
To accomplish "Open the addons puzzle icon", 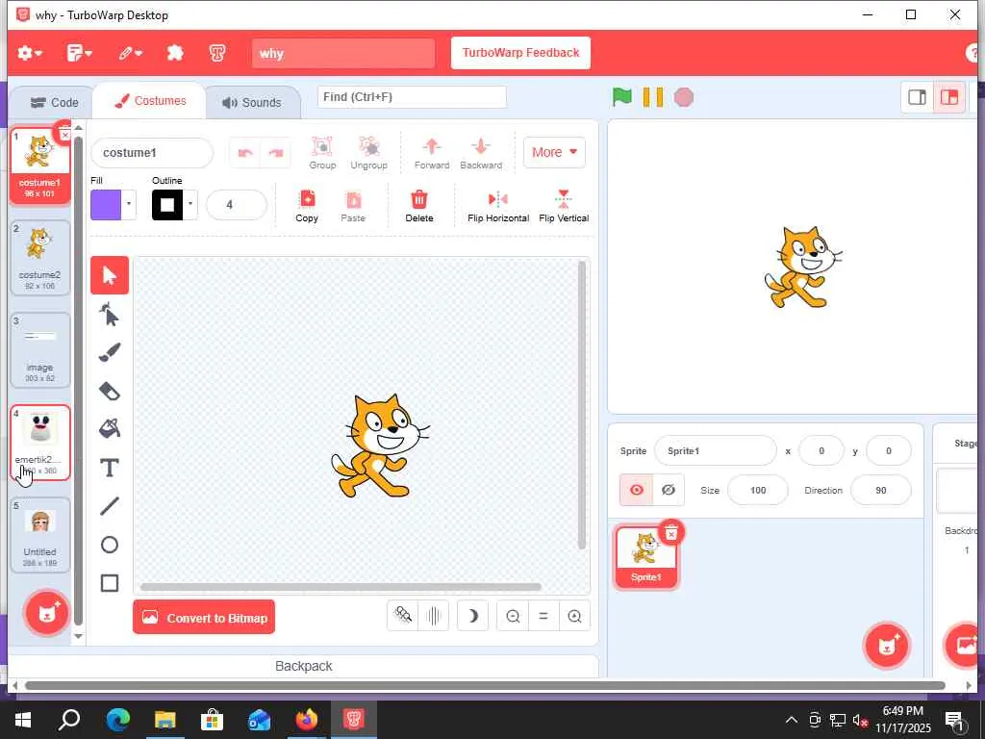I will [175, 53].
